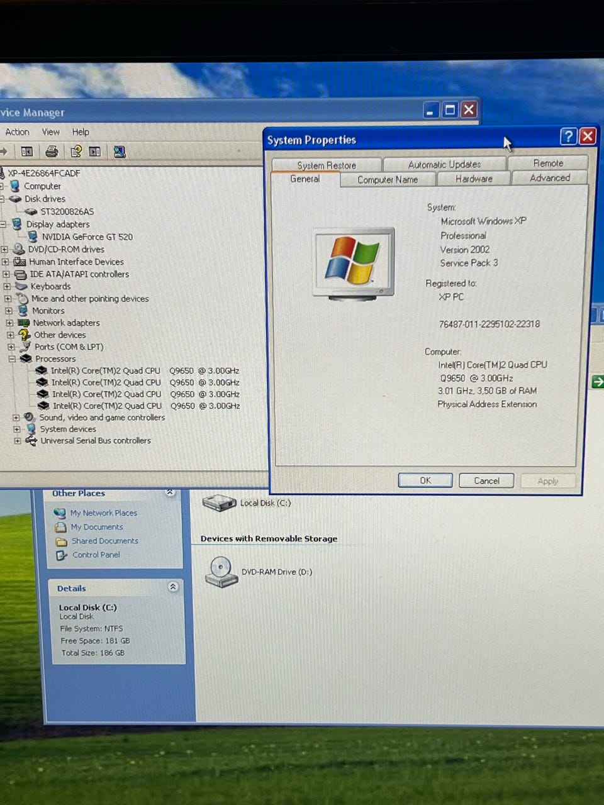Open the Shared Documents link
Screen dimensions: 604x805
pos(104,541)
